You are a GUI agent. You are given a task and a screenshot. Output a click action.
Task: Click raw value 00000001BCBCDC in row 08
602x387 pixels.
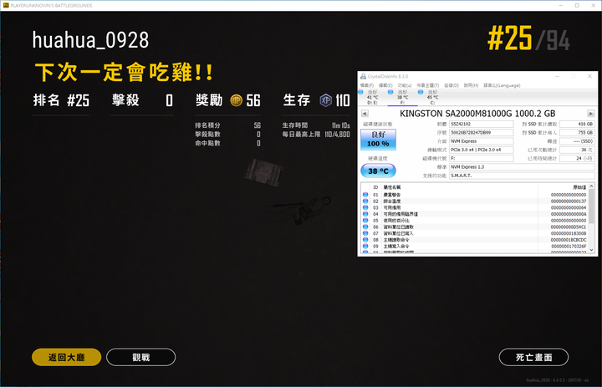pos(569,240)
